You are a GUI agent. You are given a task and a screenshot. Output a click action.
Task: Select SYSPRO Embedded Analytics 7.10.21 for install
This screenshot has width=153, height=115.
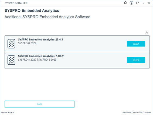point(136,60)
